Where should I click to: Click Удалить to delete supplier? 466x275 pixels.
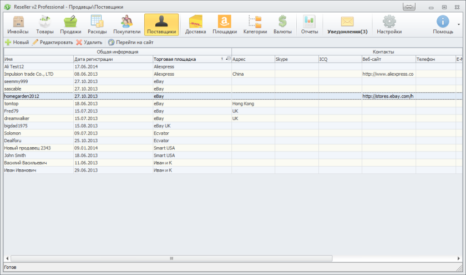point(89,42)
